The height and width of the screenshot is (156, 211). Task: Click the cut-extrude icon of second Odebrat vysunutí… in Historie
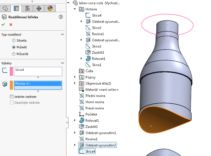(88, 40)
